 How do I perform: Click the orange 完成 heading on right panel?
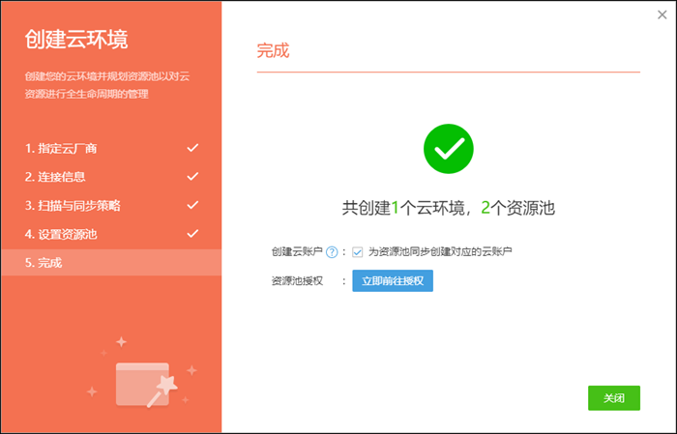[x=273, y=51]
